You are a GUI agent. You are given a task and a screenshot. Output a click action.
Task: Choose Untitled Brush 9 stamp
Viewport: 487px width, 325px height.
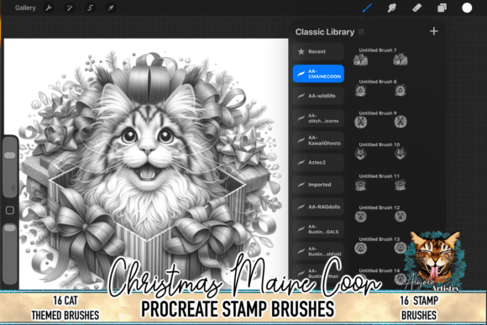coord(380,119)
